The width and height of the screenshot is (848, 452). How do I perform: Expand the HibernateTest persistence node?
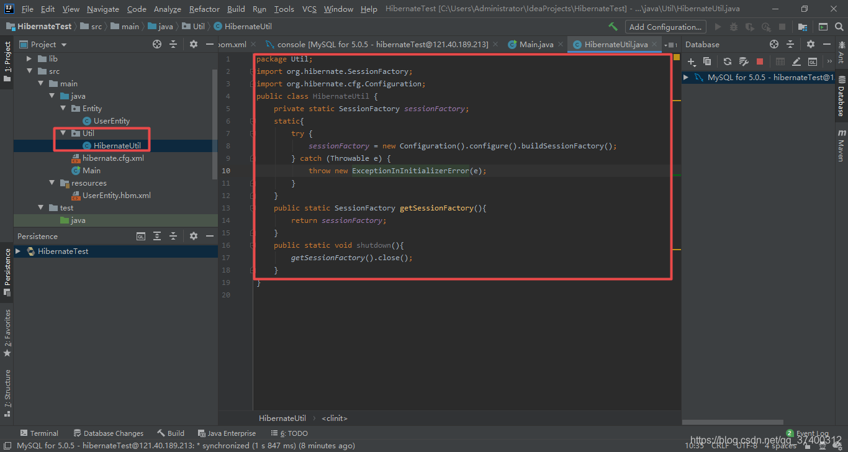(x=18, y=251)
